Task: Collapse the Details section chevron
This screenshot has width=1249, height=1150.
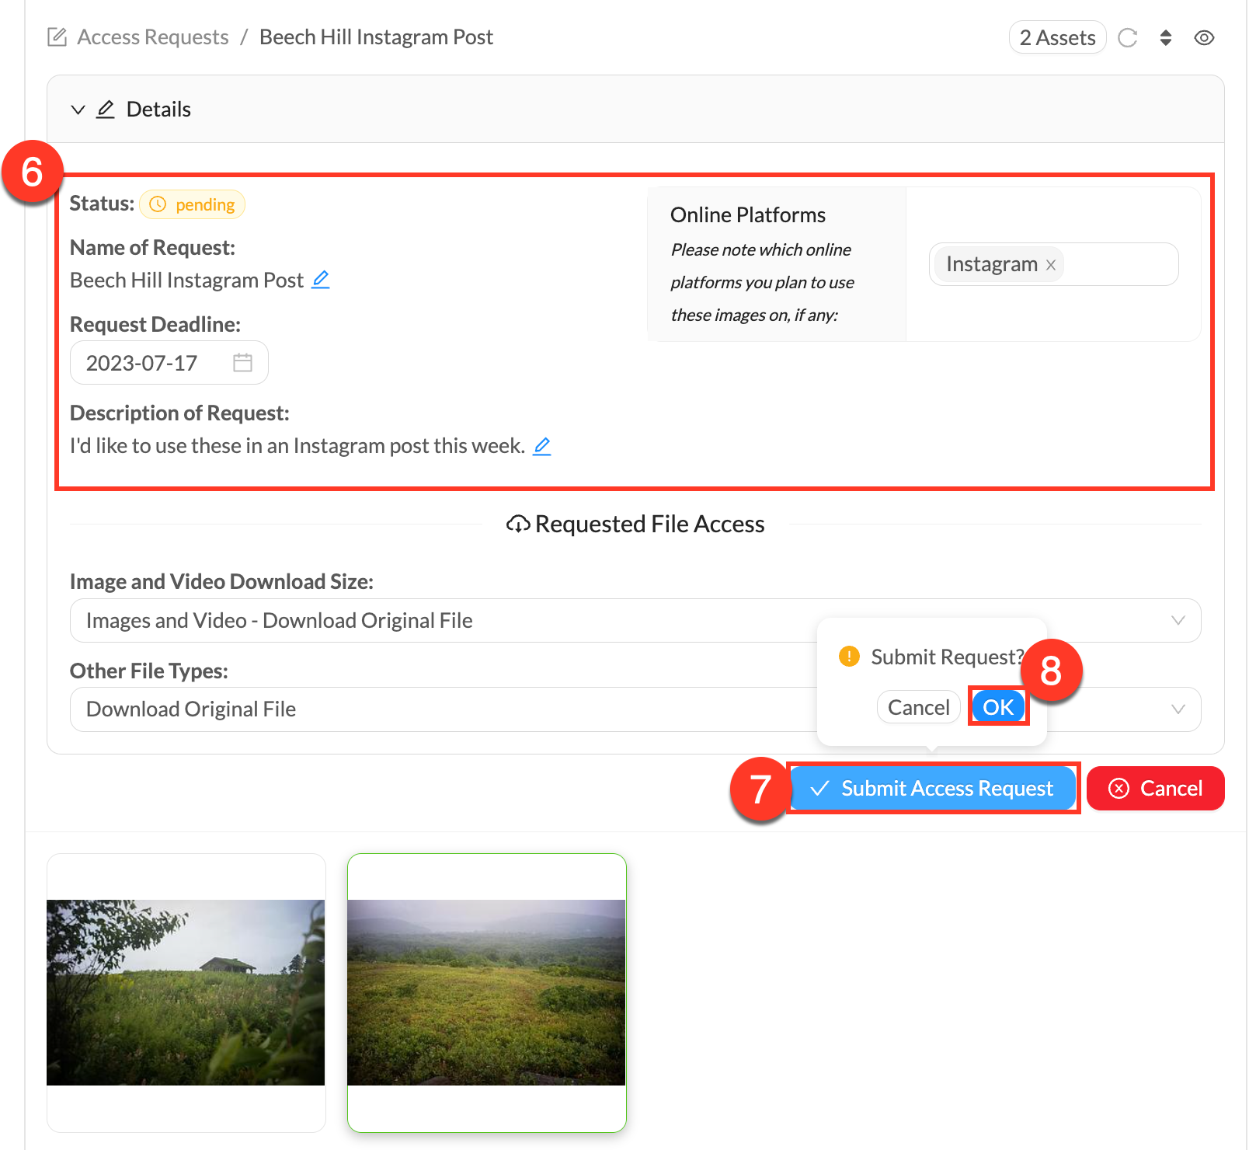Action: pyautogui.click(x=78, y=110)
